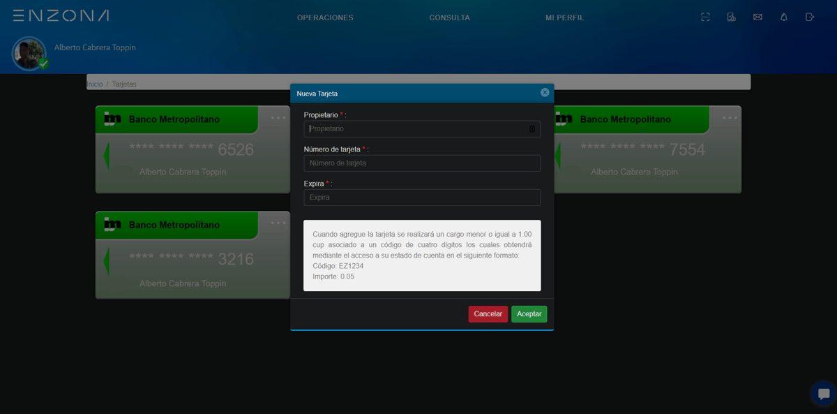Image resolution: width=837 pixels, height=414 pixels.
Task: Click the left arrow on card 6526
Action: (107, 156)
